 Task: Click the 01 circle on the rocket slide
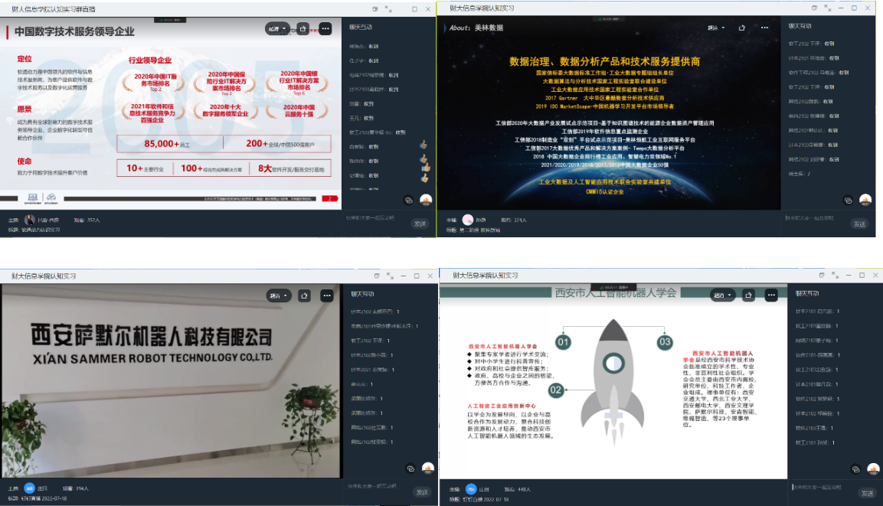point(563,342)
